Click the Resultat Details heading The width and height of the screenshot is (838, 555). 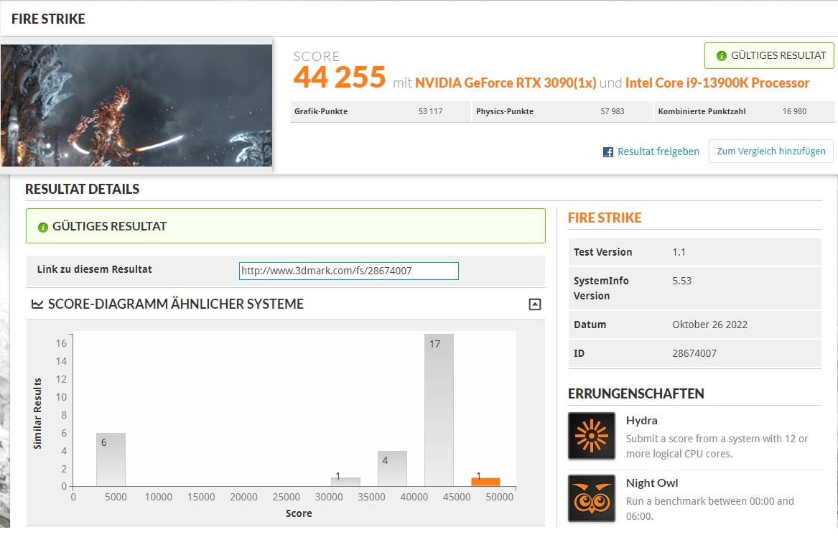click(83, 189)
